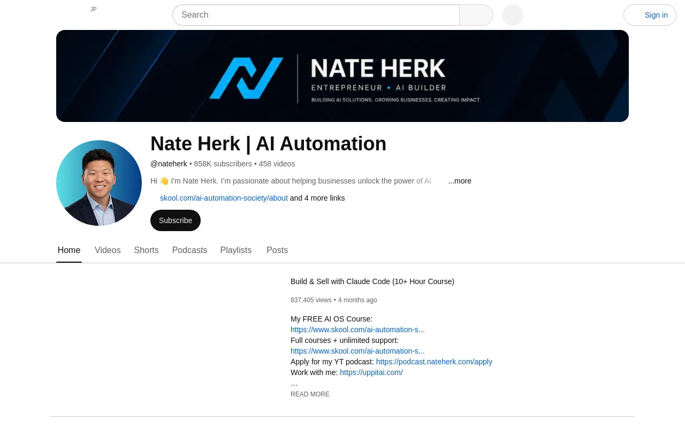The image size is (685, 428).
Task: Click the '837,405 views' text
Action: pyautogui.click(x=311, y=300)
